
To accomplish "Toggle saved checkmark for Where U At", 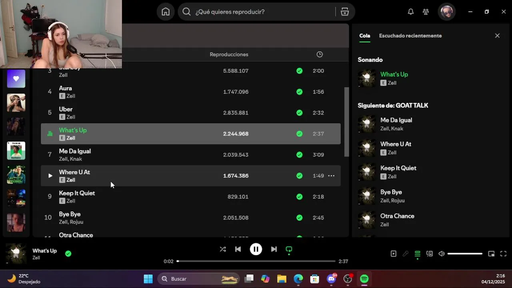I will pos(299,176).
